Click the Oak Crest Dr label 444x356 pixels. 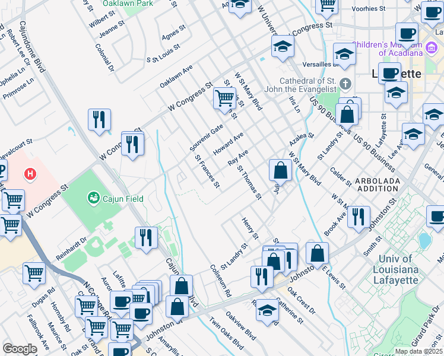[x=302, y=301]
